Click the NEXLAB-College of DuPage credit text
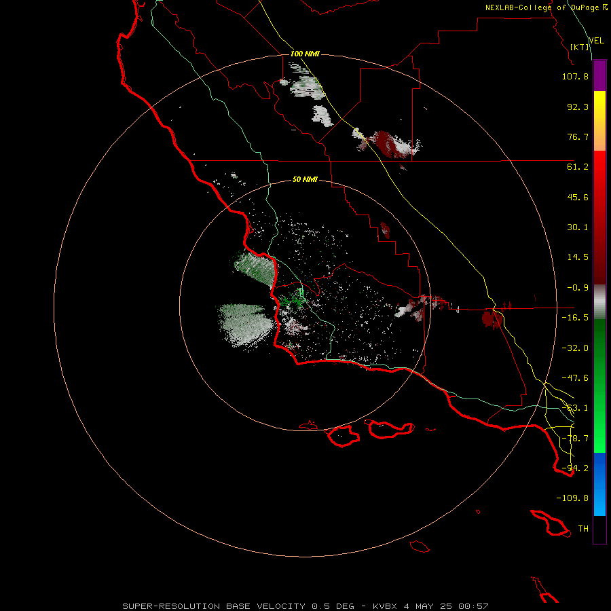Screen dimensions: 611x611 click(x=546, y=7)
